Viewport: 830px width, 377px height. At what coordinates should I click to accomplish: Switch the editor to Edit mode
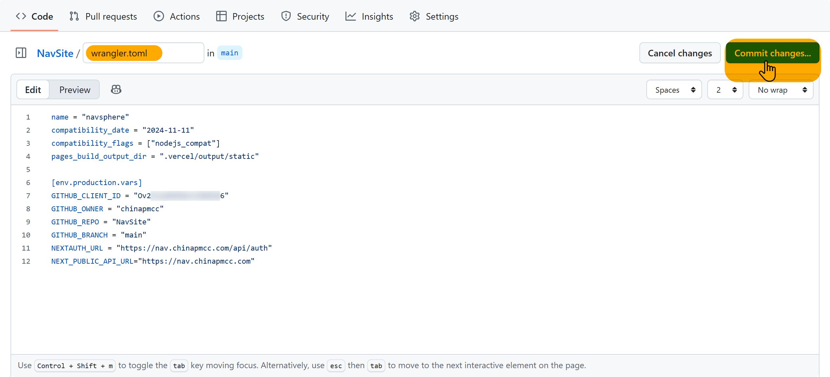tap(33, 90)
